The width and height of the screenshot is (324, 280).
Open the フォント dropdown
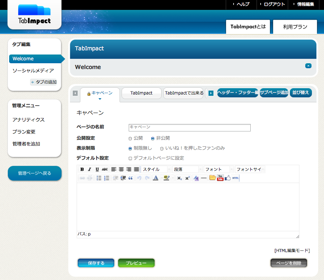(x=218, y=169)
